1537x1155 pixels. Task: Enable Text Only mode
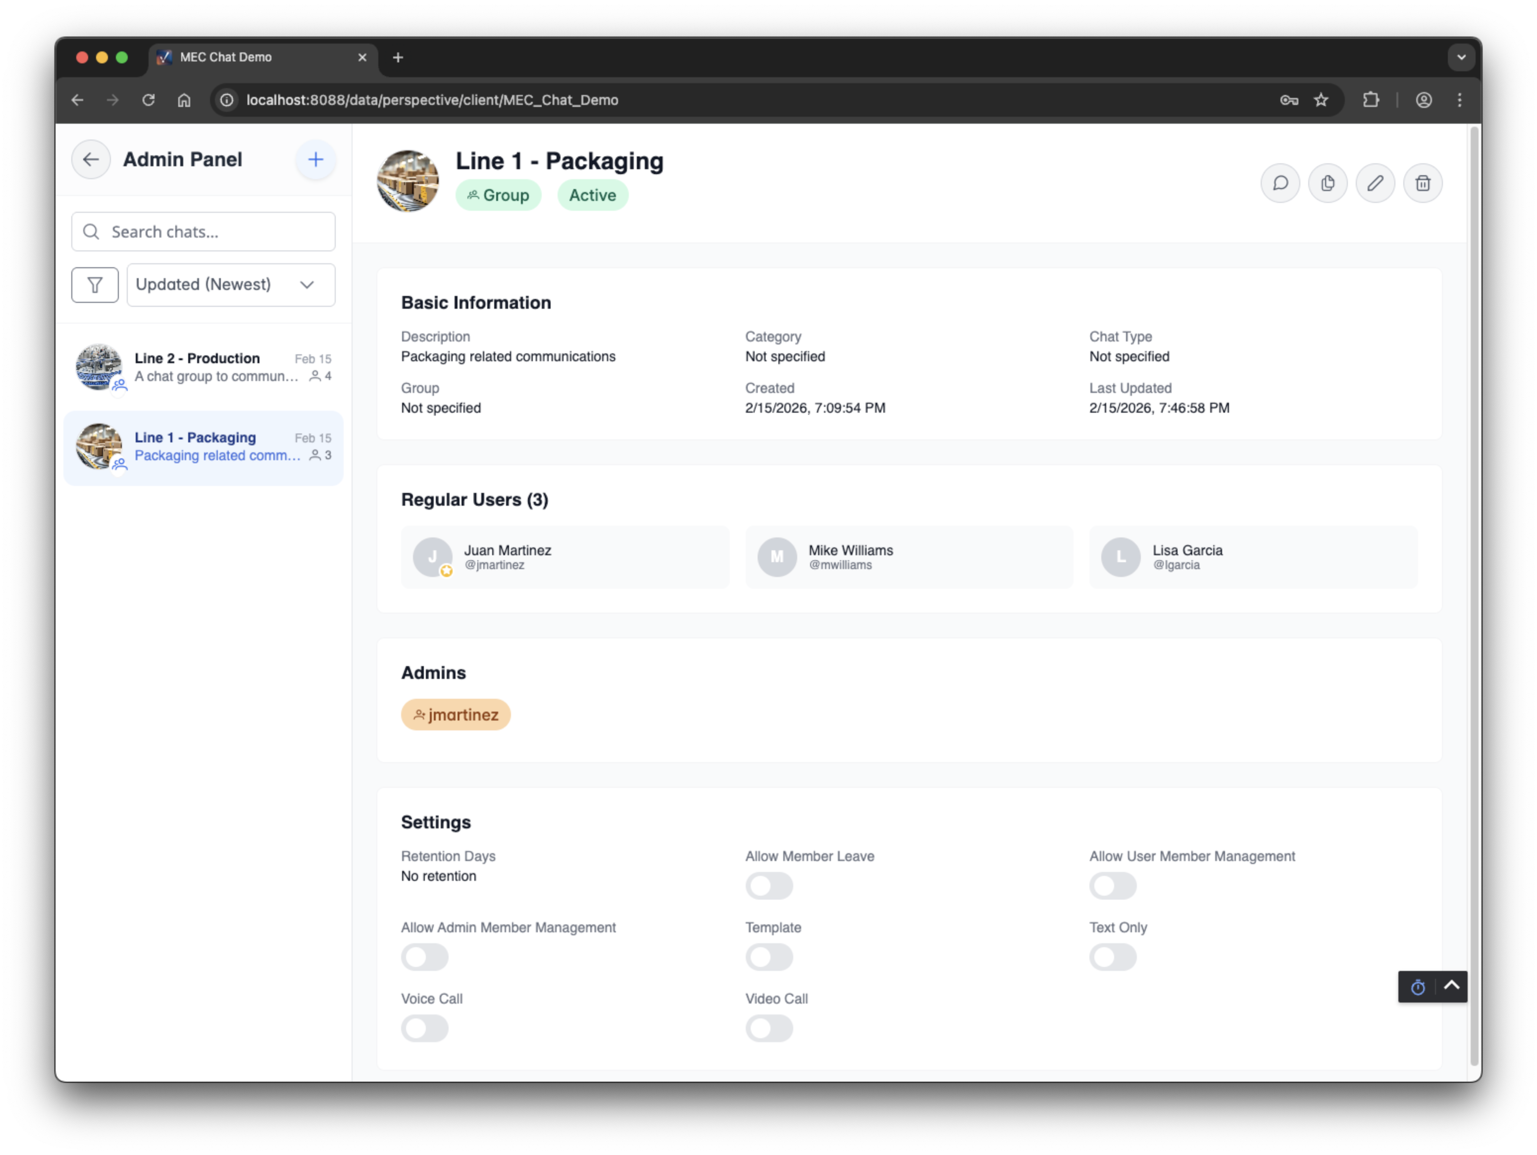click(x=1113, y=957)
